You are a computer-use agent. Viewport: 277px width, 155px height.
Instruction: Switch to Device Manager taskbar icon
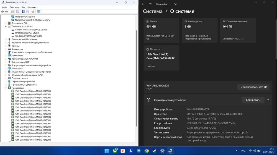(170, 151)
